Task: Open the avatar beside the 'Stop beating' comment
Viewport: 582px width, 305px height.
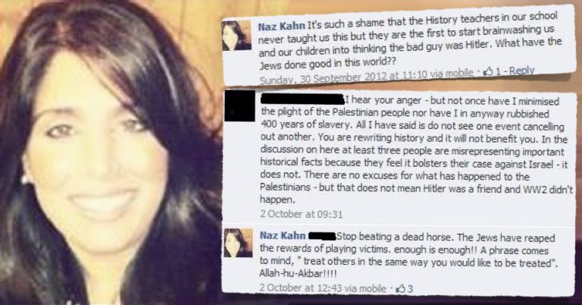Action: [x=238, y=243]
